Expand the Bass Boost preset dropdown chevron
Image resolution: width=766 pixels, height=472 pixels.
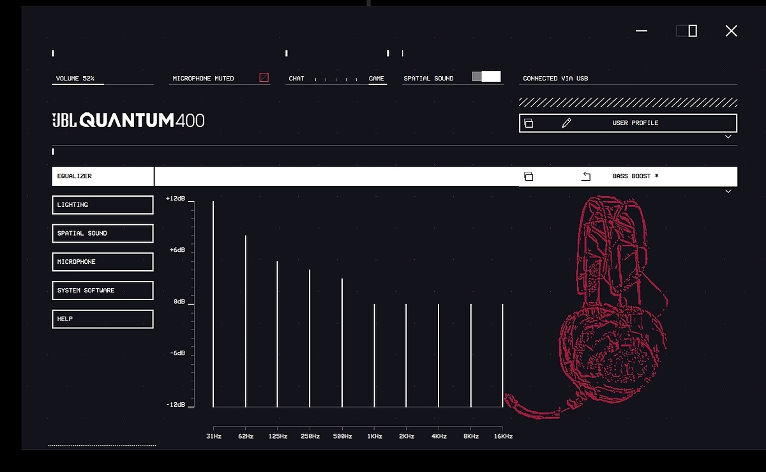pos(728,191)
